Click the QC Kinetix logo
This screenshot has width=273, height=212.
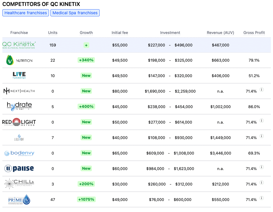tap(19, 45)
